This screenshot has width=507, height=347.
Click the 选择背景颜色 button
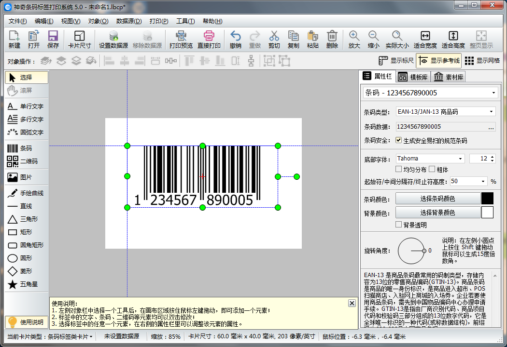437,213
